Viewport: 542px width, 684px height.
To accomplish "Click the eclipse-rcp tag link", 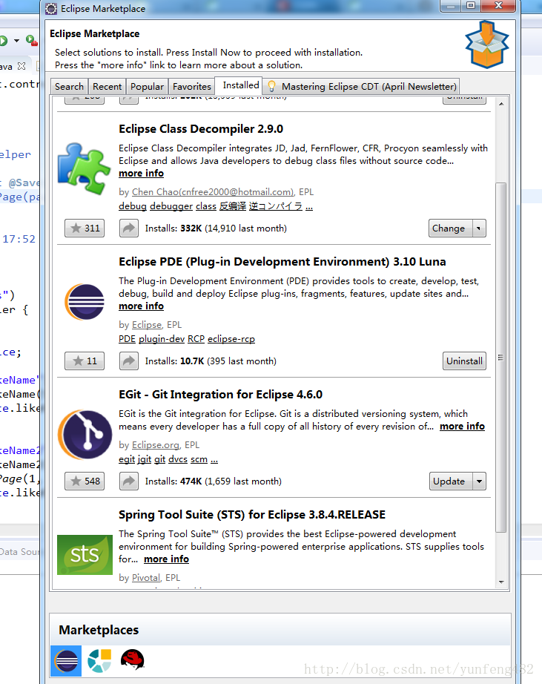I will pos(231,338).
